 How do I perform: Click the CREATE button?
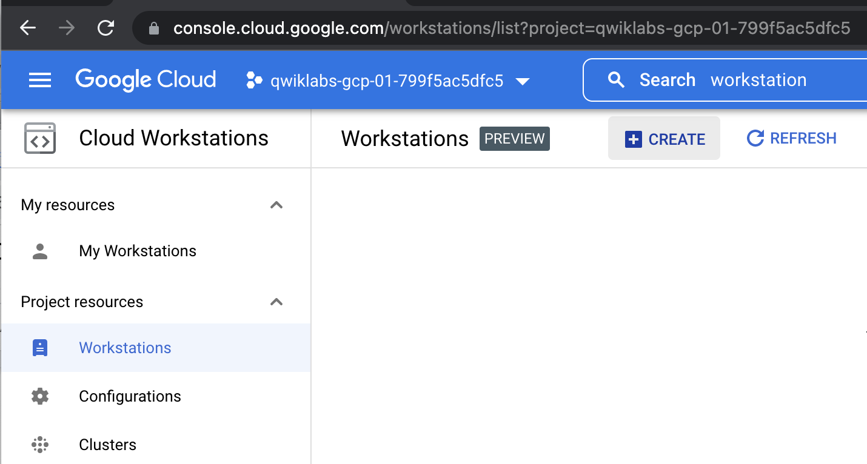click(x=664, y=138)
